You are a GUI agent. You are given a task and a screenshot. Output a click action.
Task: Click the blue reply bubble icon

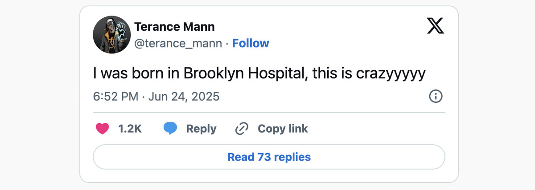[170, 129]
